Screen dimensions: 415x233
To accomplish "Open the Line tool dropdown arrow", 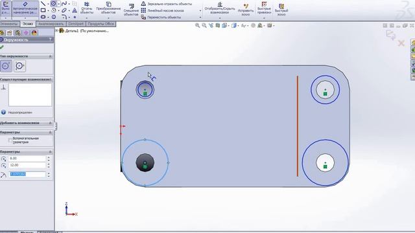I will (48, 4).
